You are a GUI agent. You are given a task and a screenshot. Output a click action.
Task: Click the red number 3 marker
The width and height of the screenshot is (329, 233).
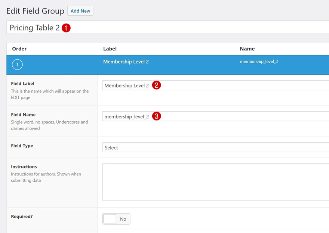[157, 116]
